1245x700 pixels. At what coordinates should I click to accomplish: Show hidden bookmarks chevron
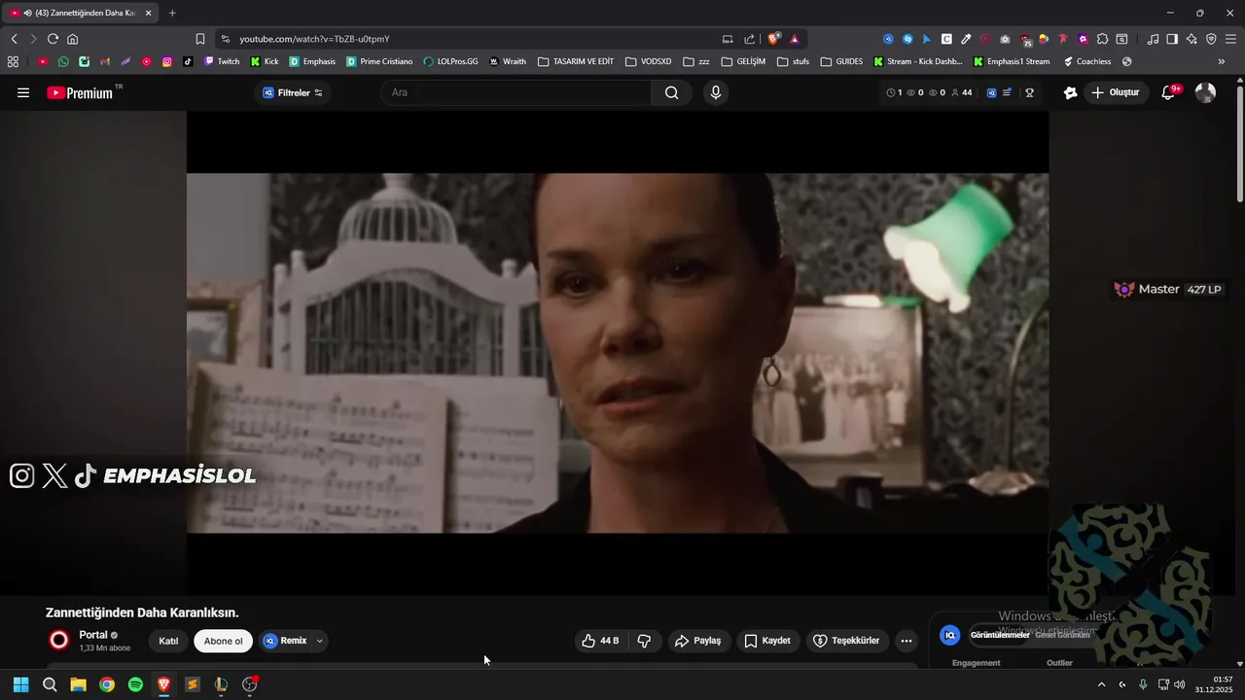[x=1222, y=61]
